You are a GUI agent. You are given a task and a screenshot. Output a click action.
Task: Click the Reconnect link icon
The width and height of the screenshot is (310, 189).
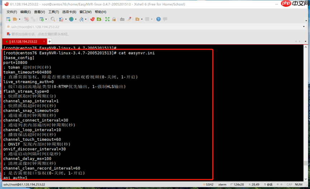click(x=33, y=19)
